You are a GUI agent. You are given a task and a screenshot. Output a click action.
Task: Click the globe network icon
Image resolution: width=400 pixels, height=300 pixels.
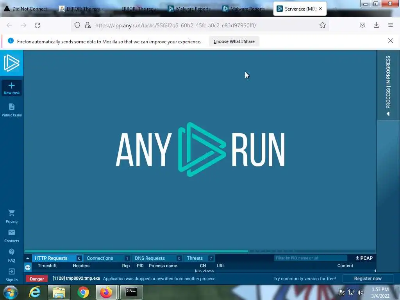28,267
